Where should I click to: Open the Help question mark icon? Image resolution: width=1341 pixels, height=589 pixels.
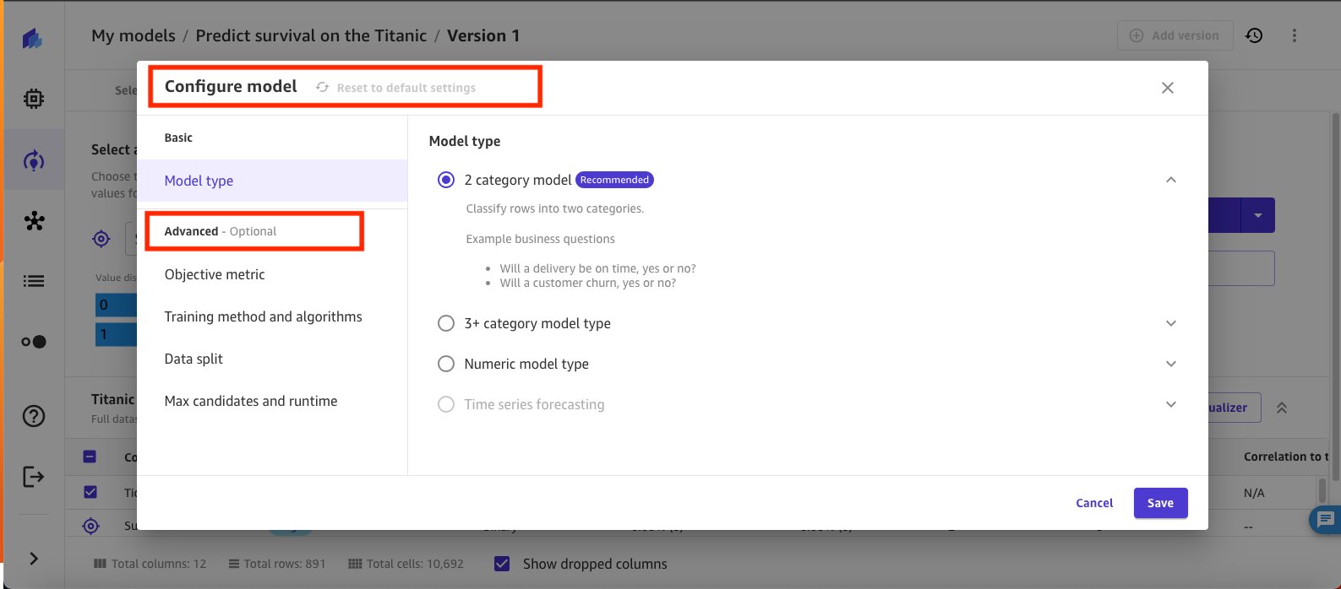(34, 416)
